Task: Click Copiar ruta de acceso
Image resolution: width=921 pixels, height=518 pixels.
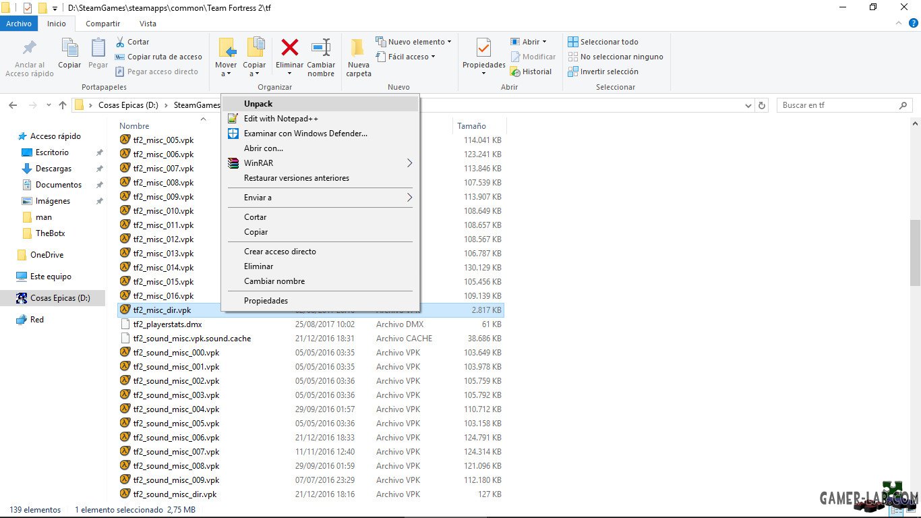Action: (x=158, y=57)
